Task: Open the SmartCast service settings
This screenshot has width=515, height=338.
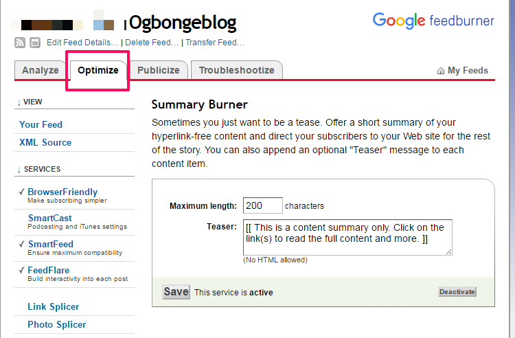Action: tap(49, 218)
